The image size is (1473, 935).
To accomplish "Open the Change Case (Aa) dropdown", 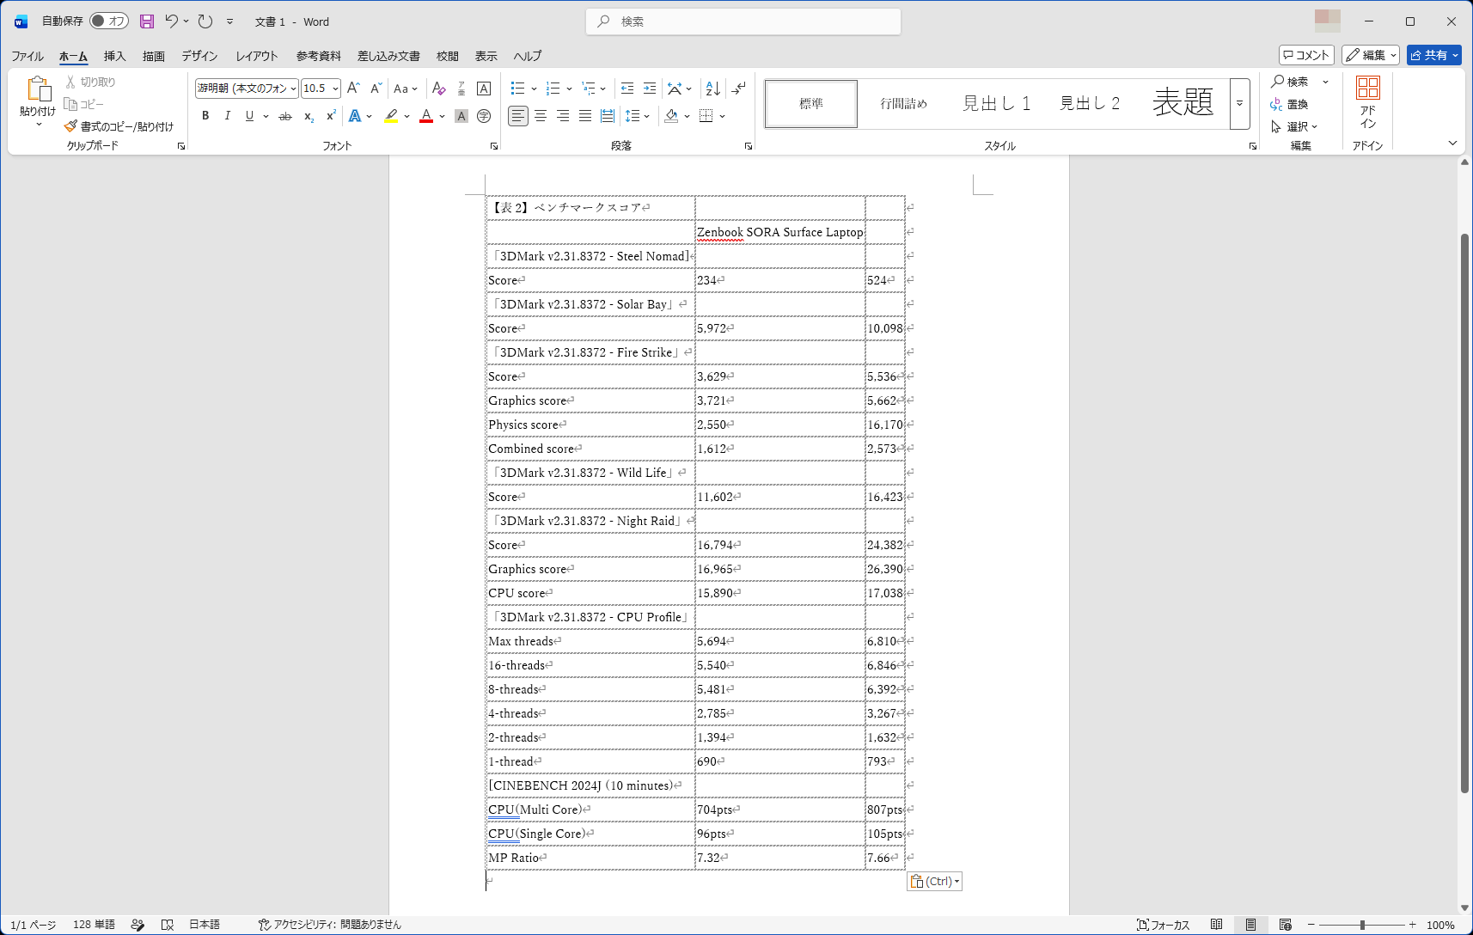I will click(x=406, y=88).
